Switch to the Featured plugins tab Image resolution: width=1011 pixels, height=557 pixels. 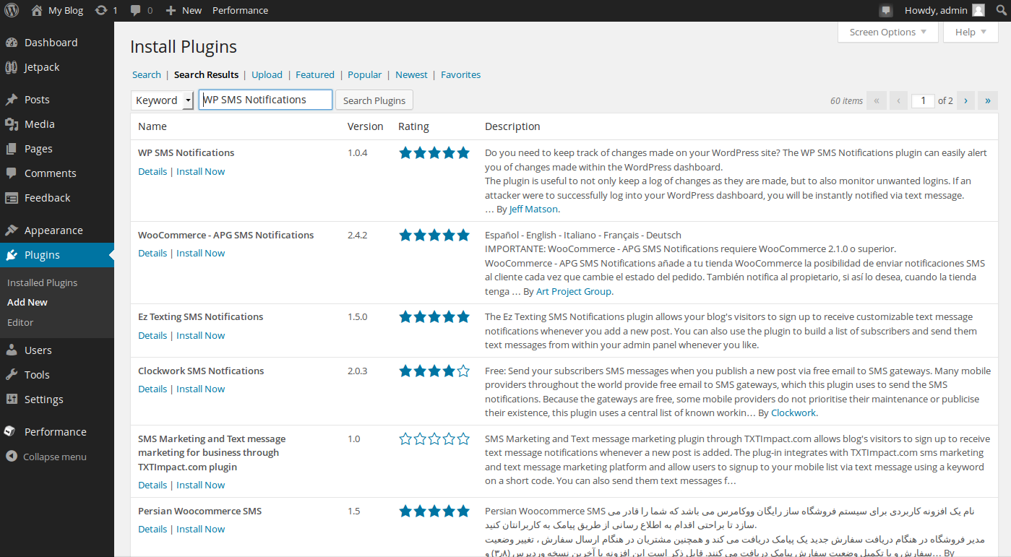[314, 74]
